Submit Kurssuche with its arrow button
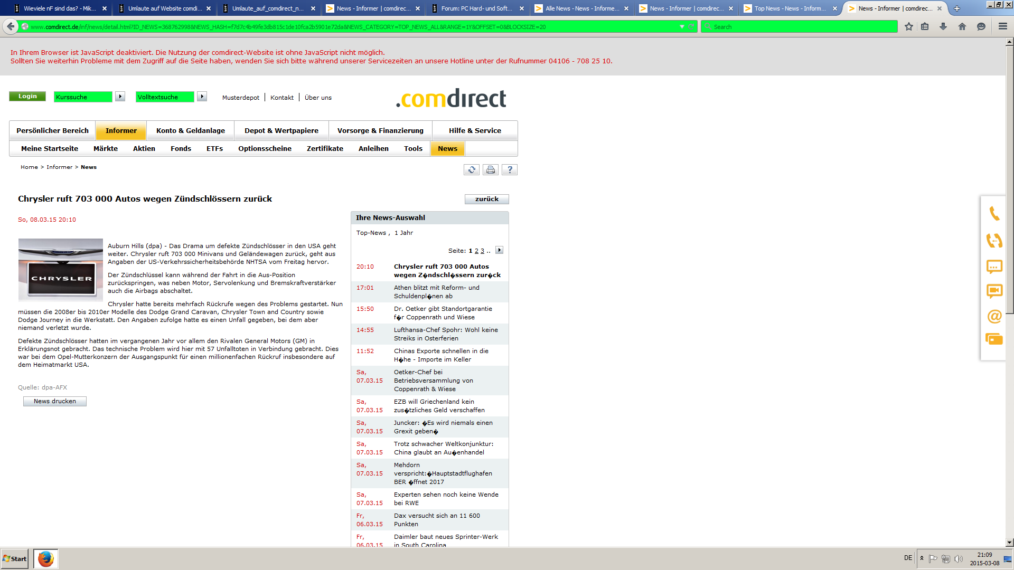Screen dimensions: 1014x570 point(120,97)
